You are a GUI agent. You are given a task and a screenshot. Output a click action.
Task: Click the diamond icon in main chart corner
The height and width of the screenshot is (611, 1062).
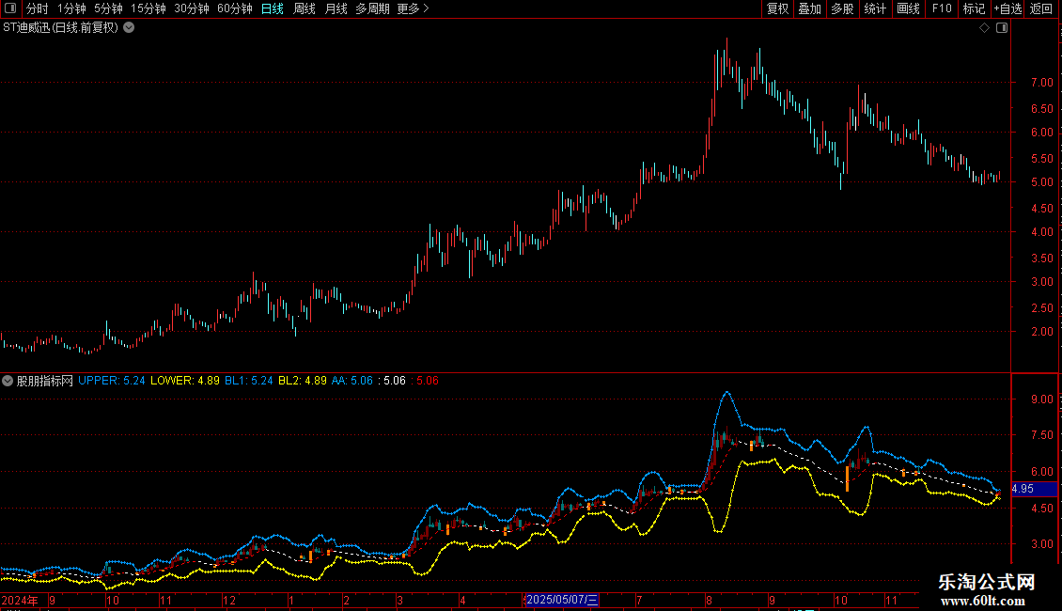tap(985, 28)
